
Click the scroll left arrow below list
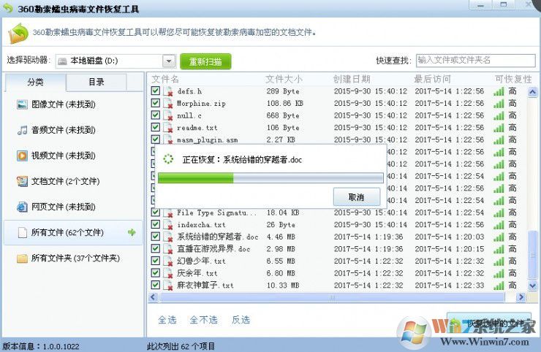(154, 297)
